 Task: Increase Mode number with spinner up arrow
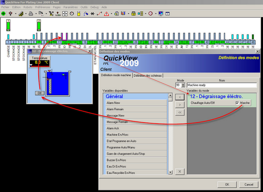[183, 84]
